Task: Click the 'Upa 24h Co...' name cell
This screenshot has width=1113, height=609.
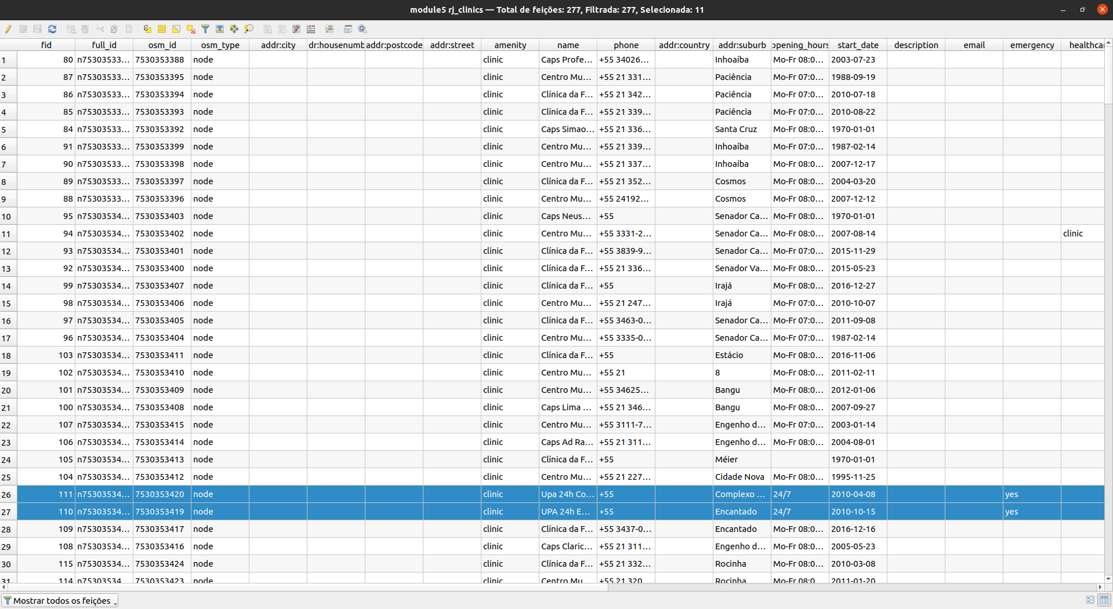Action: 568,494
